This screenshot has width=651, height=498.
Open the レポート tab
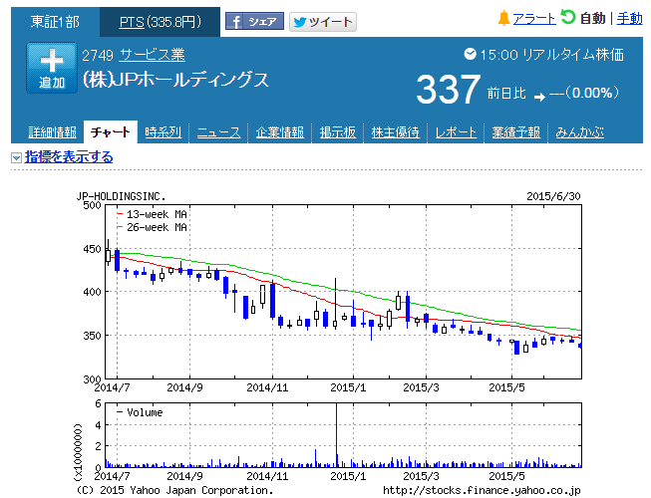[x=456, y=132]
